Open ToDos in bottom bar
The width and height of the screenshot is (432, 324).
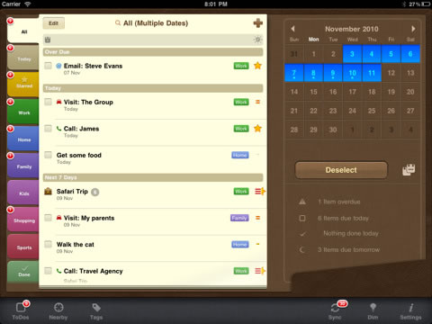point(21,310)
